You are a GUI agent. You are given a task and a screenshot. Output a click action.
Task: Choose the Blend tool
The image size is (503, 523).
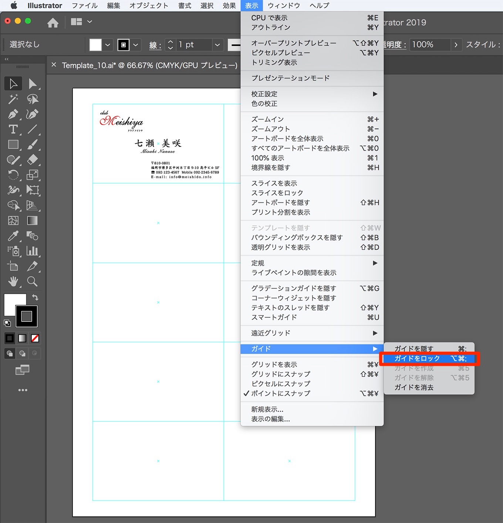pos(33,236)
